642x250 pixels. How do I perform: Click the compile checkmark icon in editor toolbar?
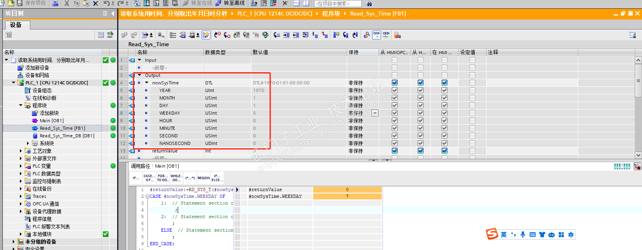tap(265, 35)
